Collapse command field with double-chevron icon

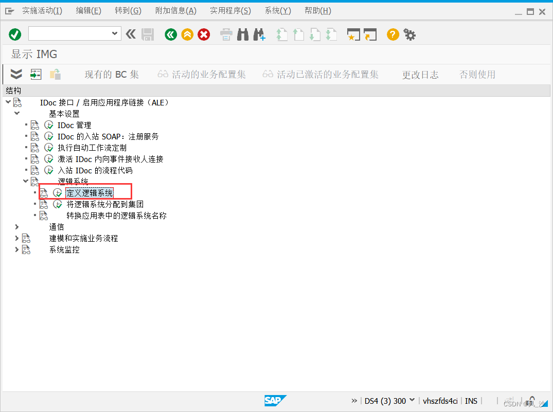coord(131,34)
